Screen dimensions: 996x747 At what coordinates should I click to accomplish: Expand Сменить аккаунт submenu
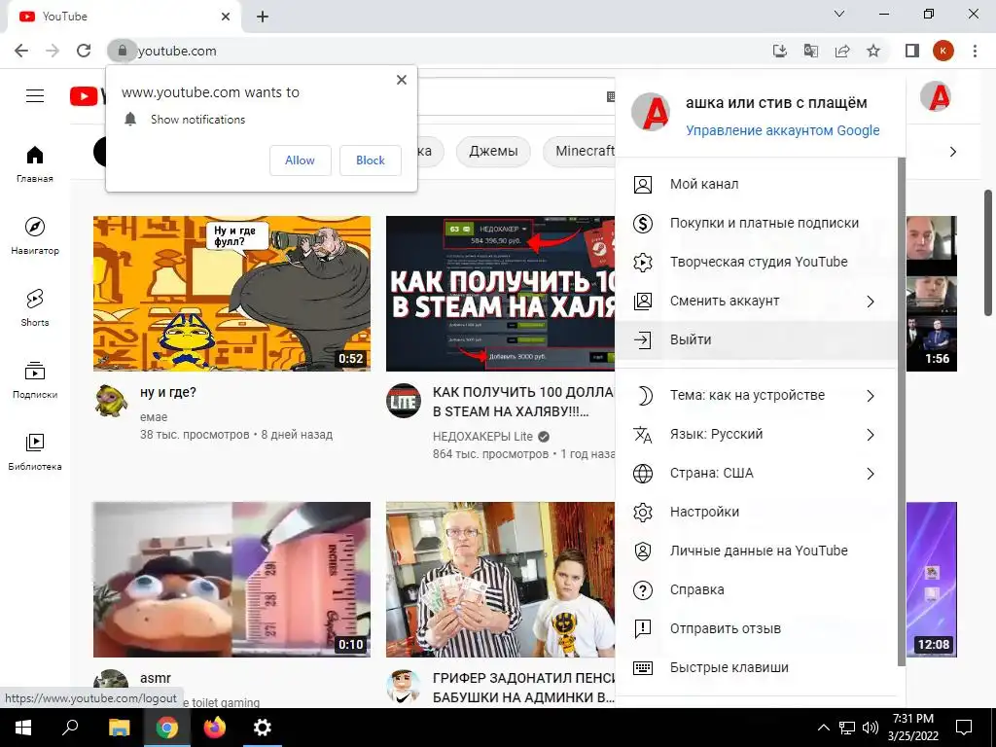pos(756,302)
